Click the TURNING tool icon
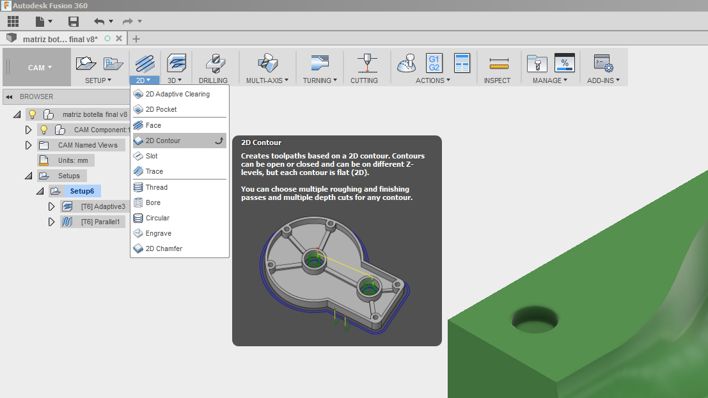Screen dimensions: 708x398 point(320,63)
